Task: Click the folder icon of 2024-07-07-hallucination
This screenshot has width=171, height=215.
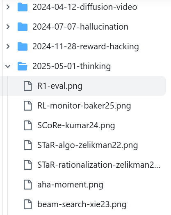Action: tap(23, 27)
